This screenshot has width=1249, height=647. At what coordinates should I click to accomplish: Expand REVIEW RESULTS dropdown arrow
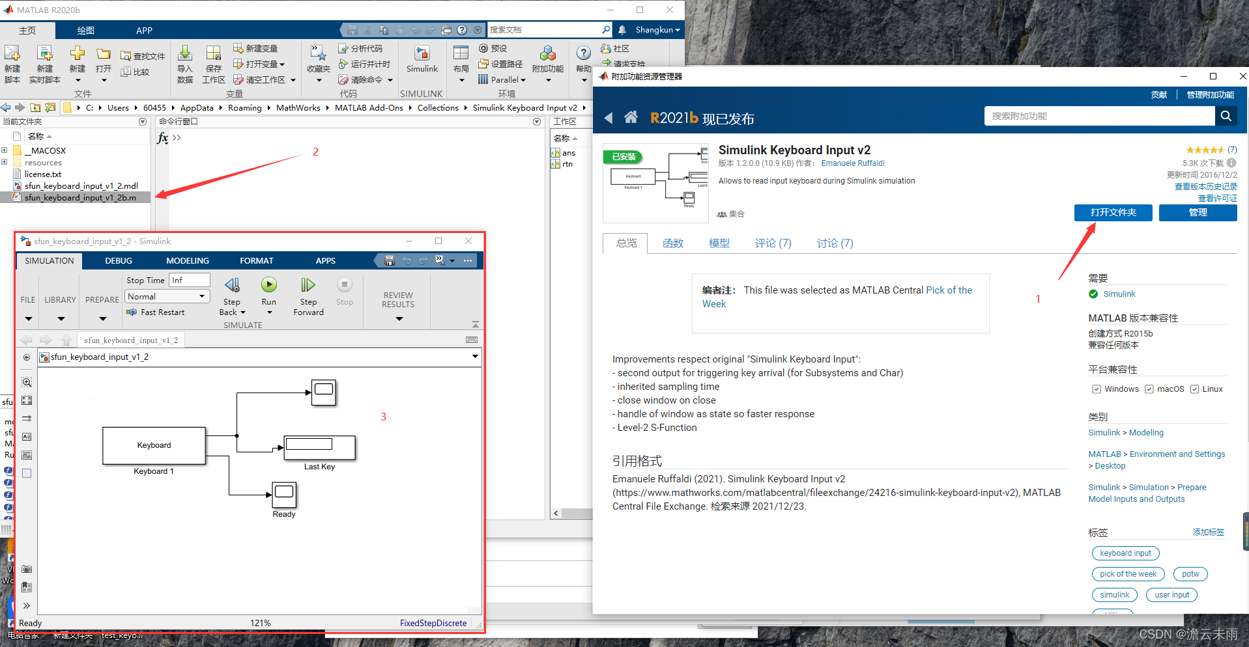tap(399, 319)
